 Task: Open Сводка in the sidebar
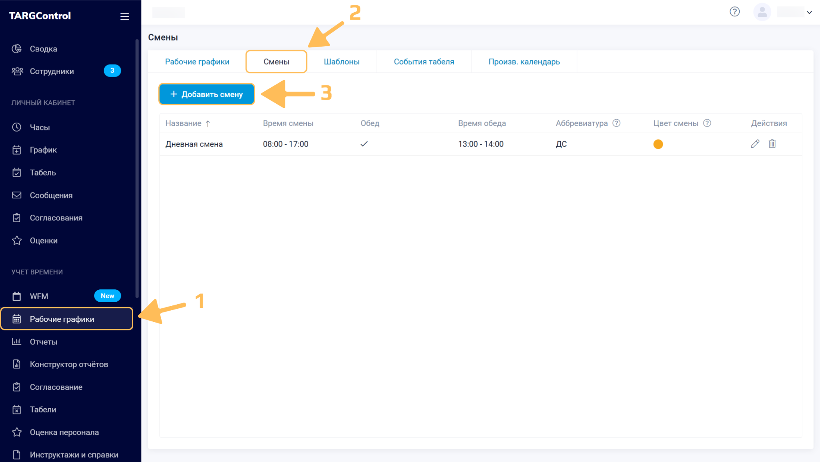(x=43, y=49)
